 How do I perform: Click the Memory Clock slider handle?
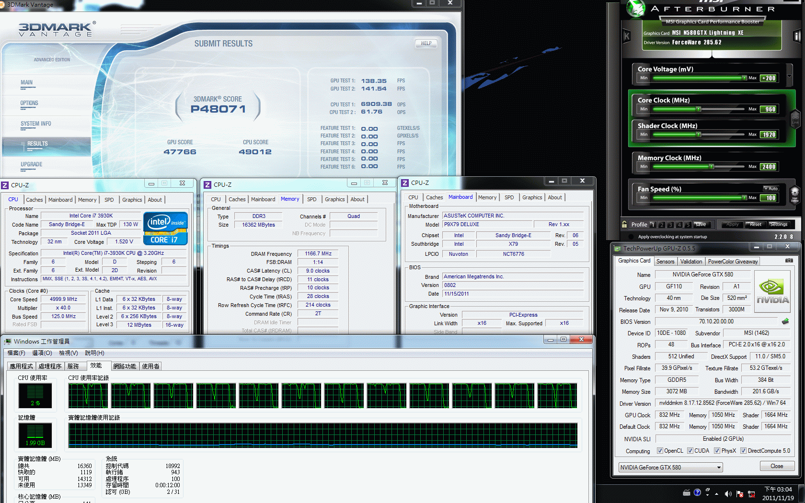(712, 166)
